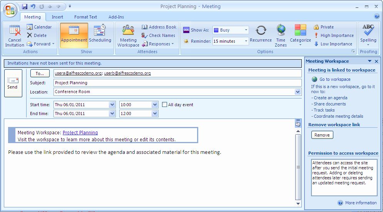Open the Meeting Workspace pane menu arrow
The height and width of the screenshot is (212, 383).
tap(370, 61)
